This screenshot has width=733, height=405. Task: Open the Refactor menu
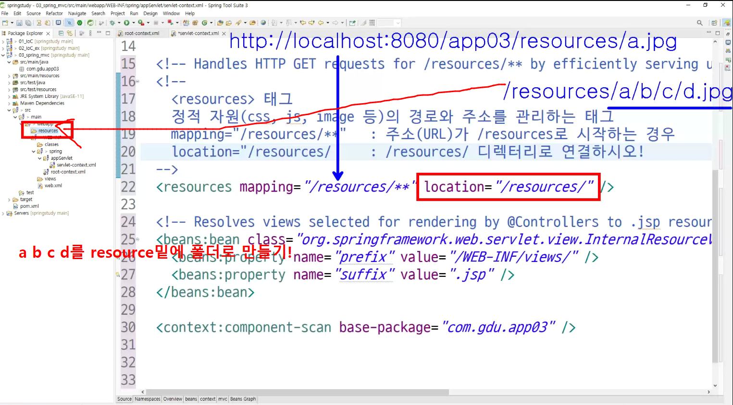(x=54, y=13)
